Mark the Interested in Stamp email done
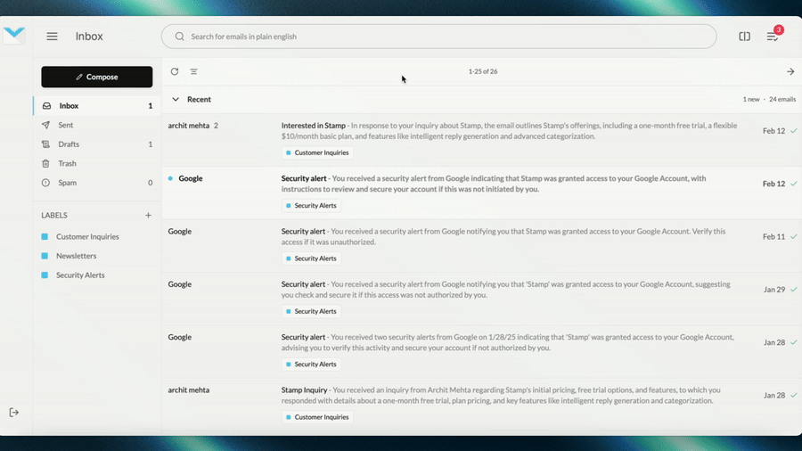 tap(794, 131)
